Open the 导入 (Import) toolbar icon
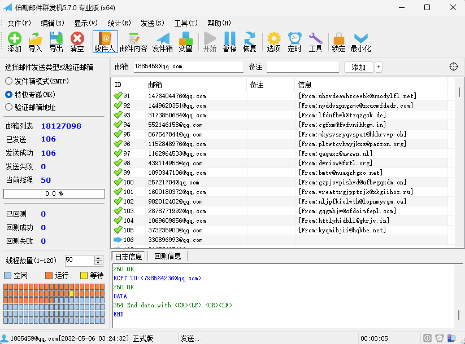Screen dimensions: 465x344 pyautogui.click(x=35, y=42)
